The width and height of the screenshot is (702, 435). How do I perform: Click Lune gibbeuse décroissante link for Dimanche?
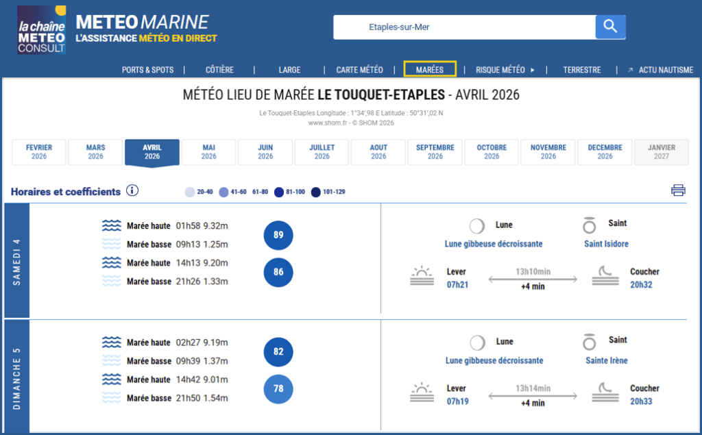494,360
